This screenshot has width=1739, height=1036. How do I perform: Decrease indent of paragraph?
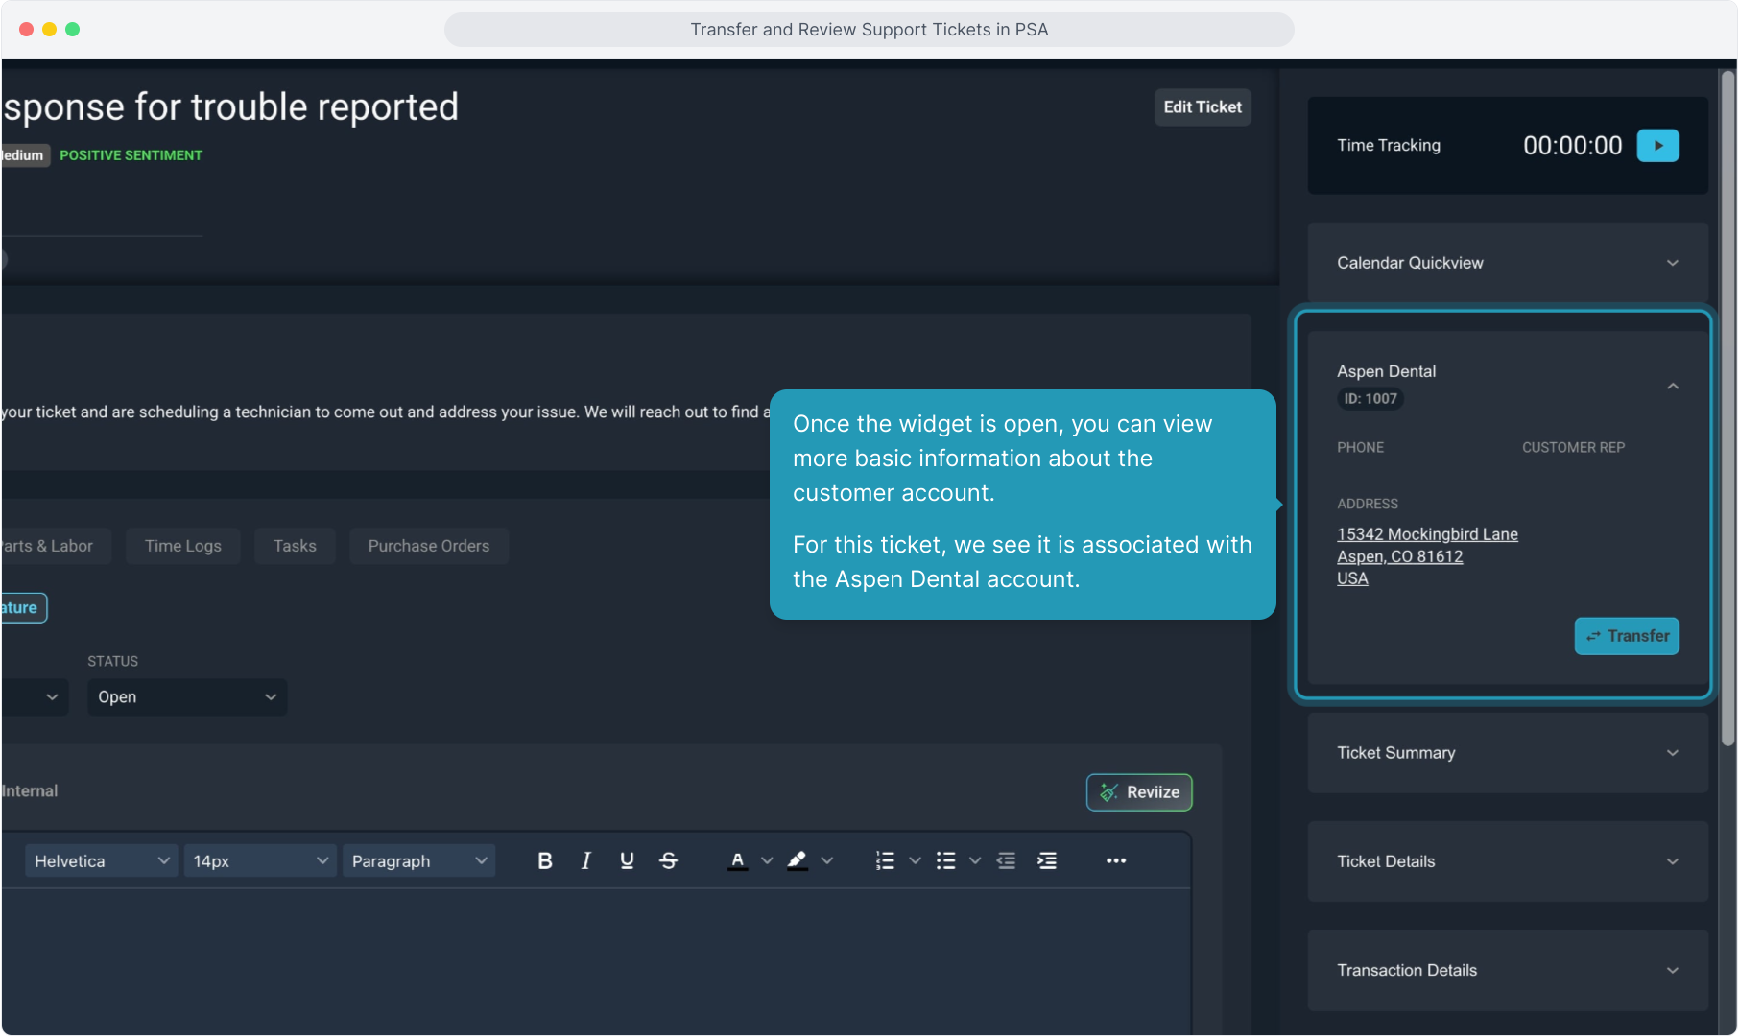tap(1006, 861)
